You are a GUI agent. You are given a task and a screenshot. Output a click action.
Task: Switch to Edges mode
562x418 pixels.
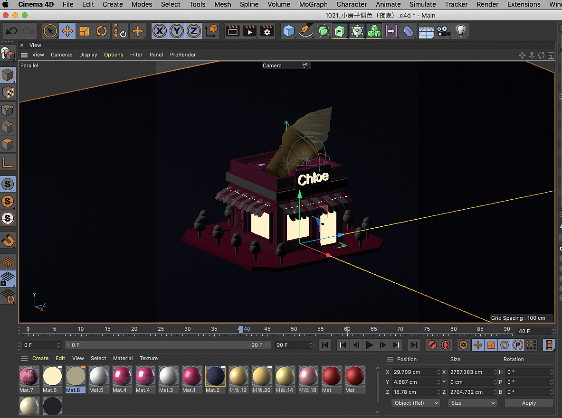point(8,127)
